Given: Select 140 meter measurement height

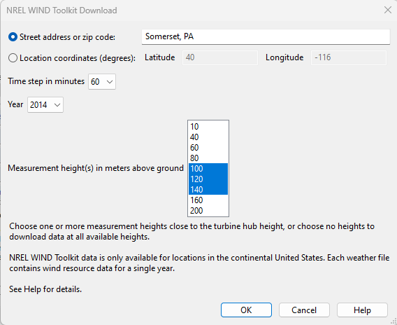Looking at the screenshot, I should (x=208, y=190).
